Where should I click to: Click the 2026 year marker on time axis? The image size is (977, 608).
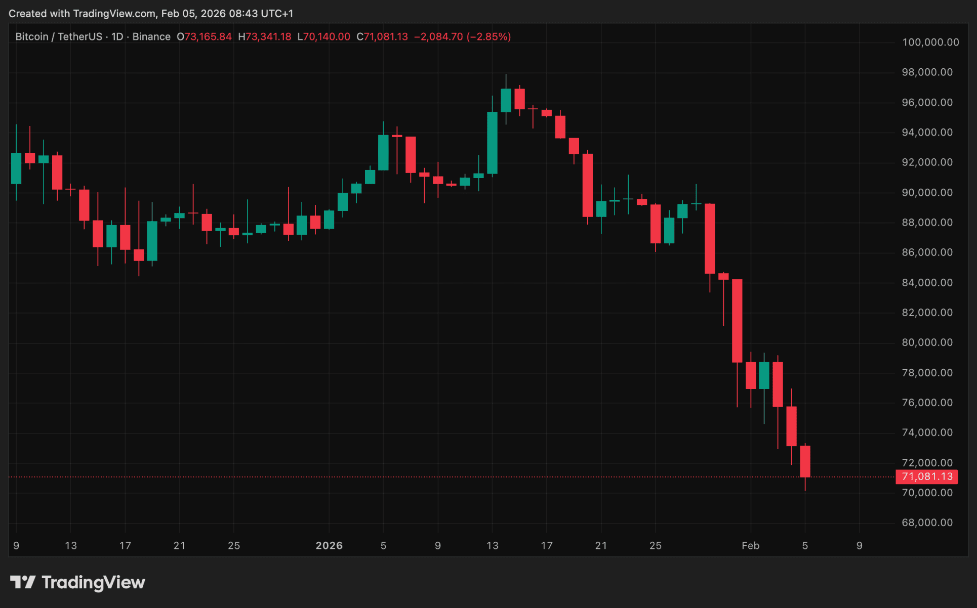tap(329, 546)
